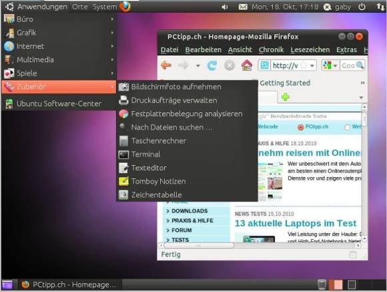This screenshot has height=292, width=387.
Task: Open Nach Dateien suchen
Action: tap(187, 128)
